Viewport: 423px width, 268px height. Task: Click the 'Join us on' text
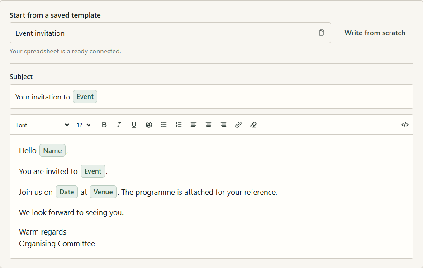[36, 192]
